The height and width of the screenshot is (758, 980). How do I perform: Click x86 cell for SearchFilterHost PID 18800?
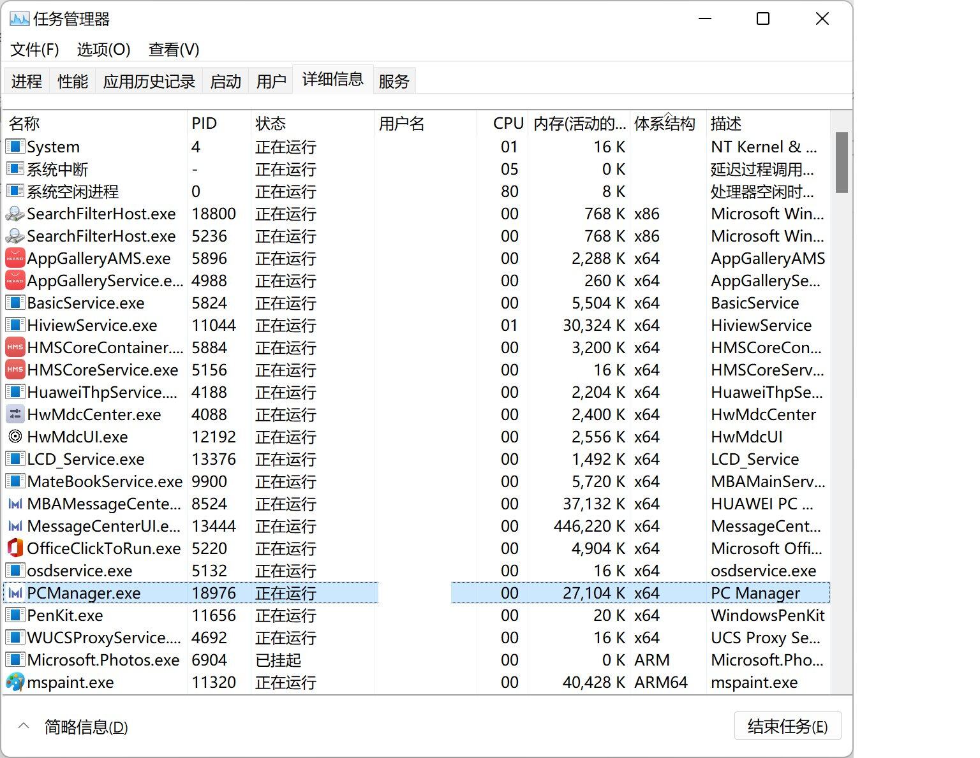647,214
